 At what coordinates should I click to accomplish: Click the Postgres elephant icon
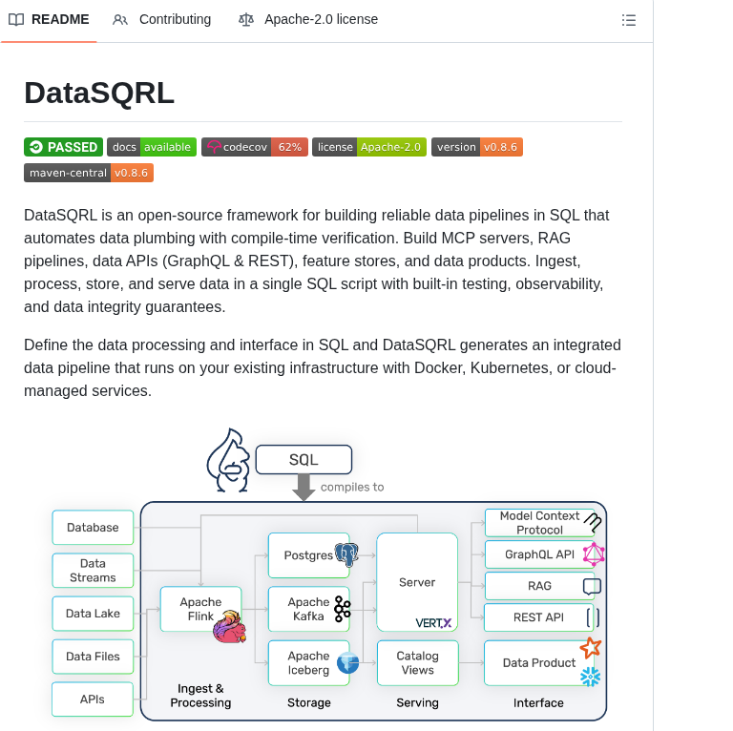pos(346,555)
